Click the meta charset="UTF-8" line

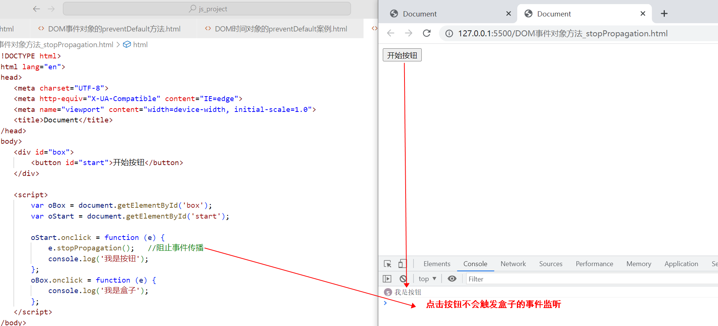61,88
